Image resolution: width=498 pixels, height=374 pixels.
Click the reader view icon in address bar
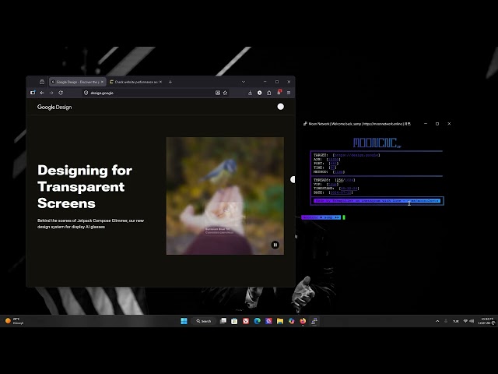pos(218,93)
